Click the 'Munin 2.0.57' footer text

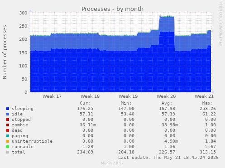point(112,163)
